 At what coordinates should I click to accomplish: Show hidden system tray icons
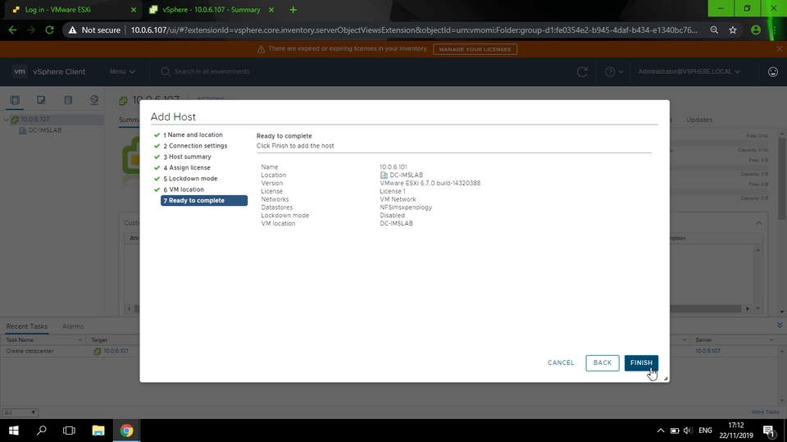coord(661,431)
